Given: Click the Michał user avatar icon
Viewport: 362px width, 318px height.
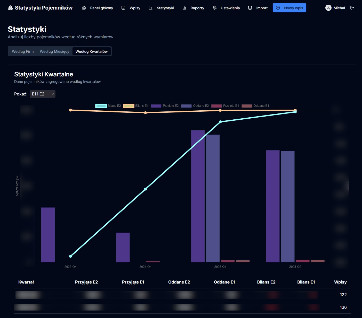Looking at the screenshot, I should [x=328, y=8].
